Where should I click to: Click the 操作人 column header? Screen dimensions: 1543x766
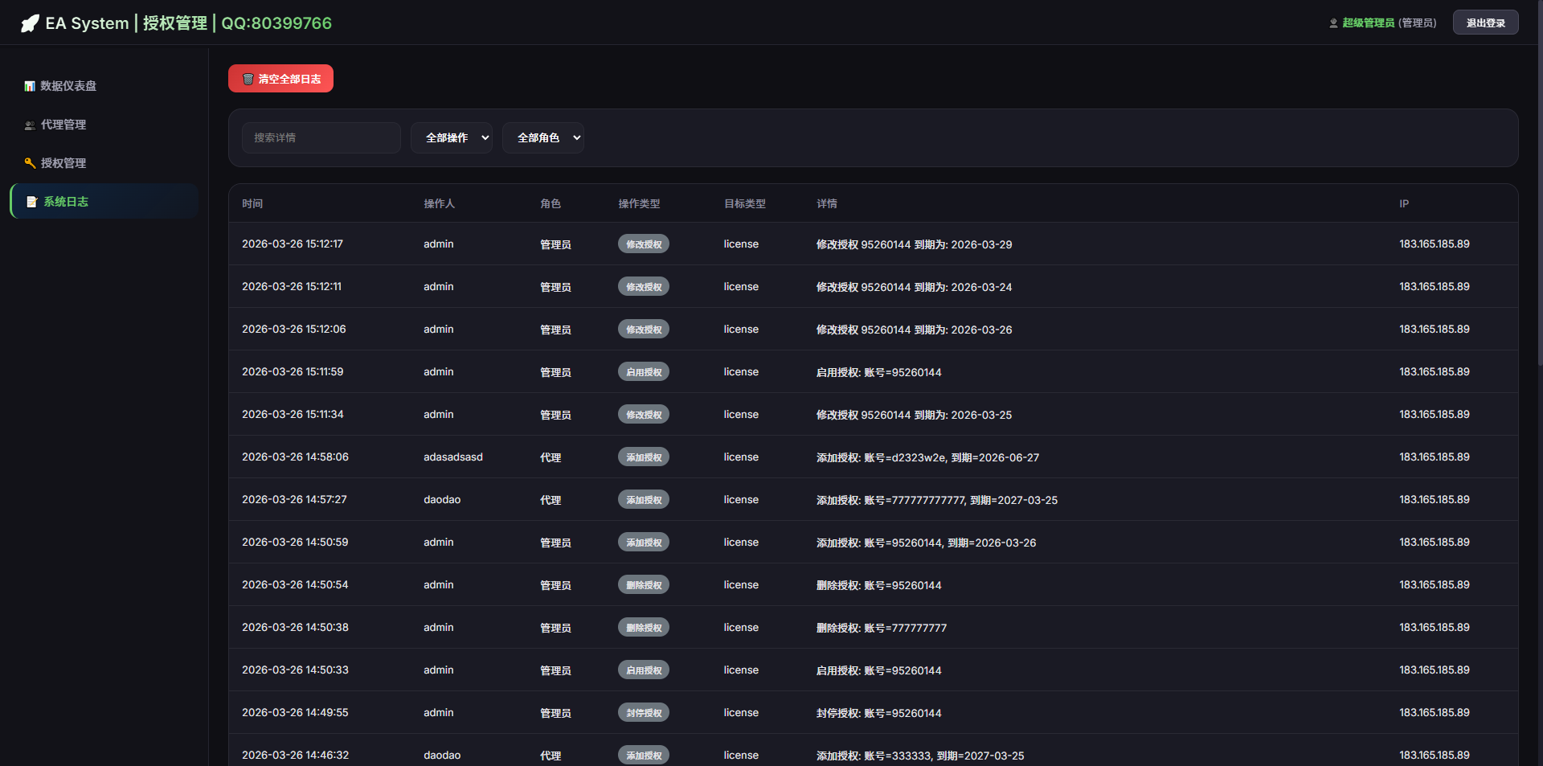[x=439, y=203]
